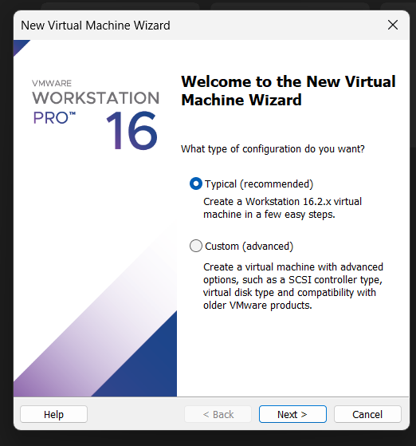Screen dimensions: 416x446
Task: Click the New Virtual Machine Wizard title text
Action: point(96,26)
